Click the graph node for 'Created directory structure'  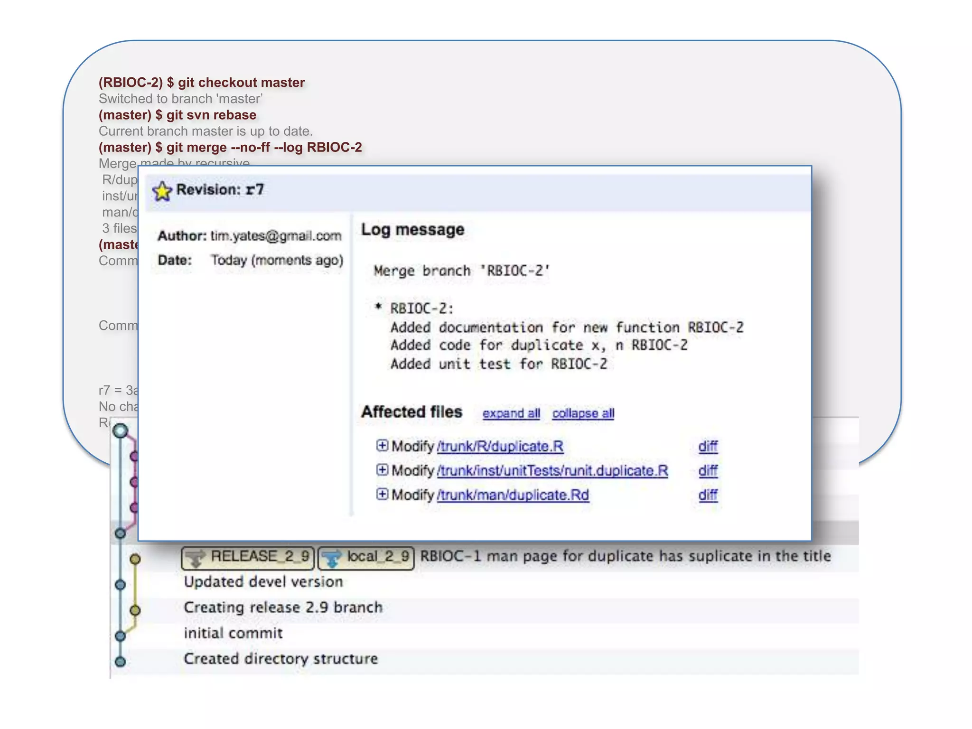click(x=121, y=661)
